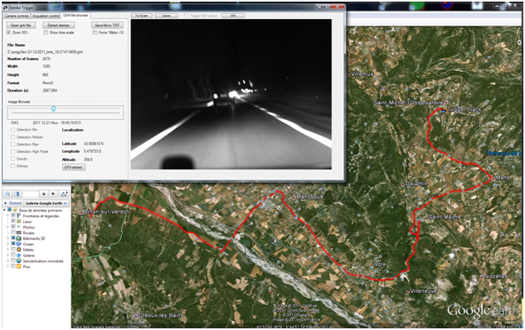This screenshot has height=330, width=525.
Task: Check the Gravity checkbox
Action: (x=12, y=159)
